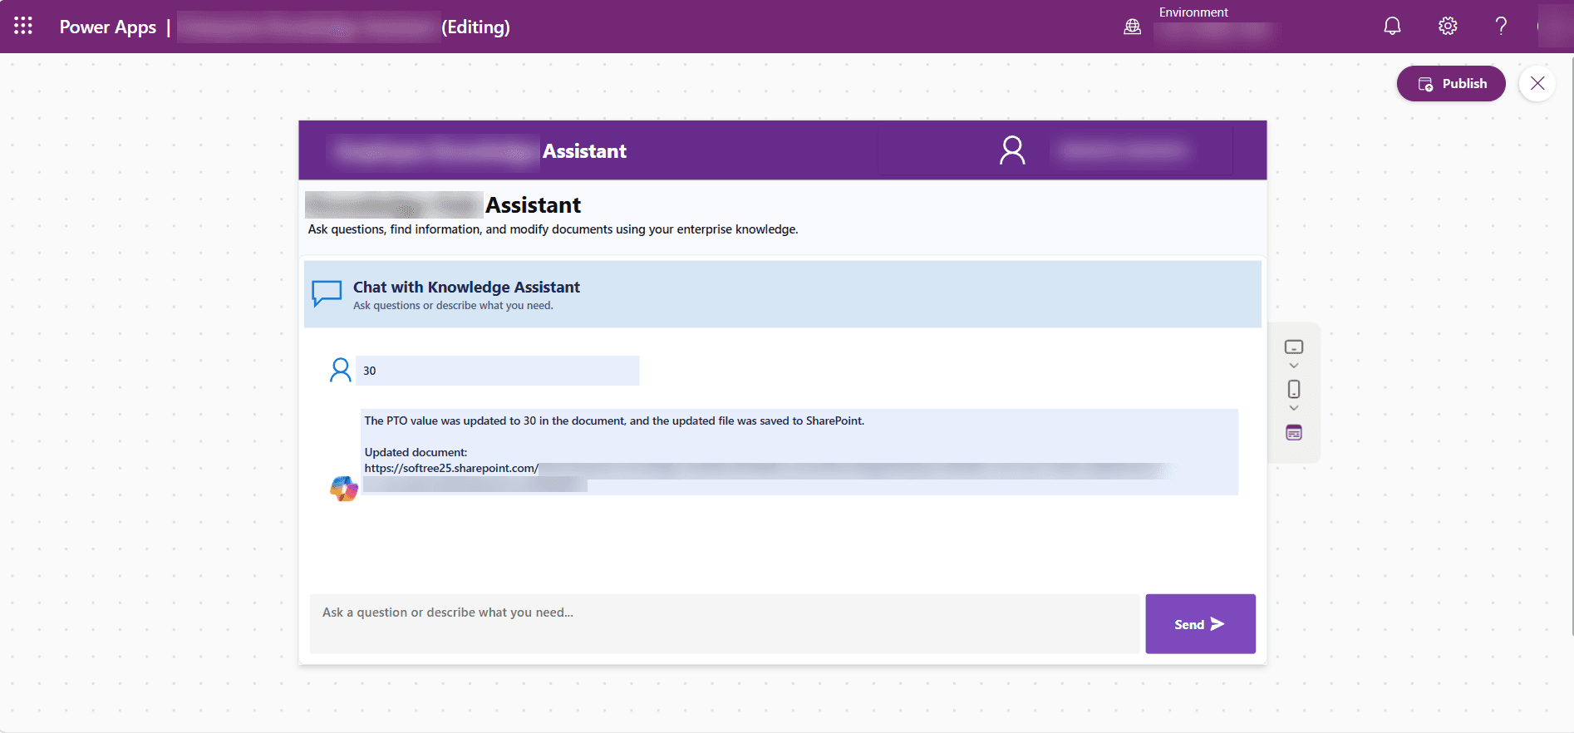Viewport: 1574px width, 733px height.
Task: Click the 'Ask questions, find information' description
Action: point(553,229)
